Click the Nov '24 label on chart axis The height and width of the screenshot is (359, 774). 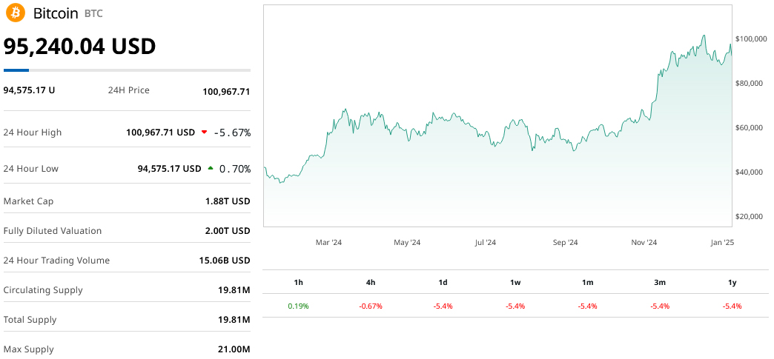[x=644, y=242]
